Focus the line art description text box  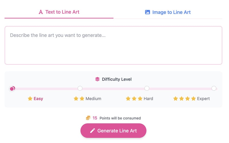(113, 45)
